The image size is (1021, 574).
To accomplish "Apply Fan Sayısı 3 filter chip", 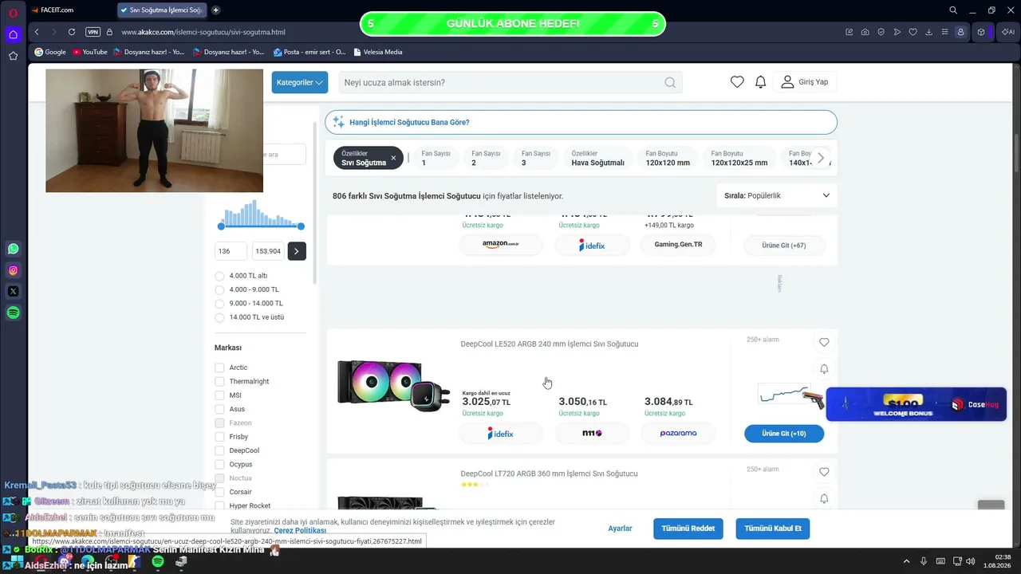I will (536, 158).
